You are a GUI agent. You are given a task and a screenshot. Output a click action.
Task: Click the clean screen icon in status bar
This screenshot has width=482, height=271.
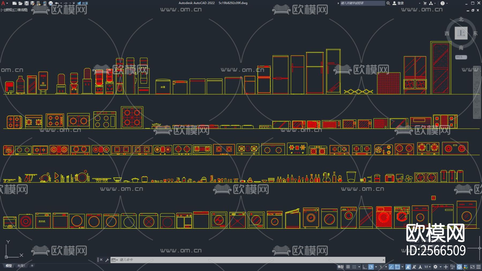pos(472,267)
